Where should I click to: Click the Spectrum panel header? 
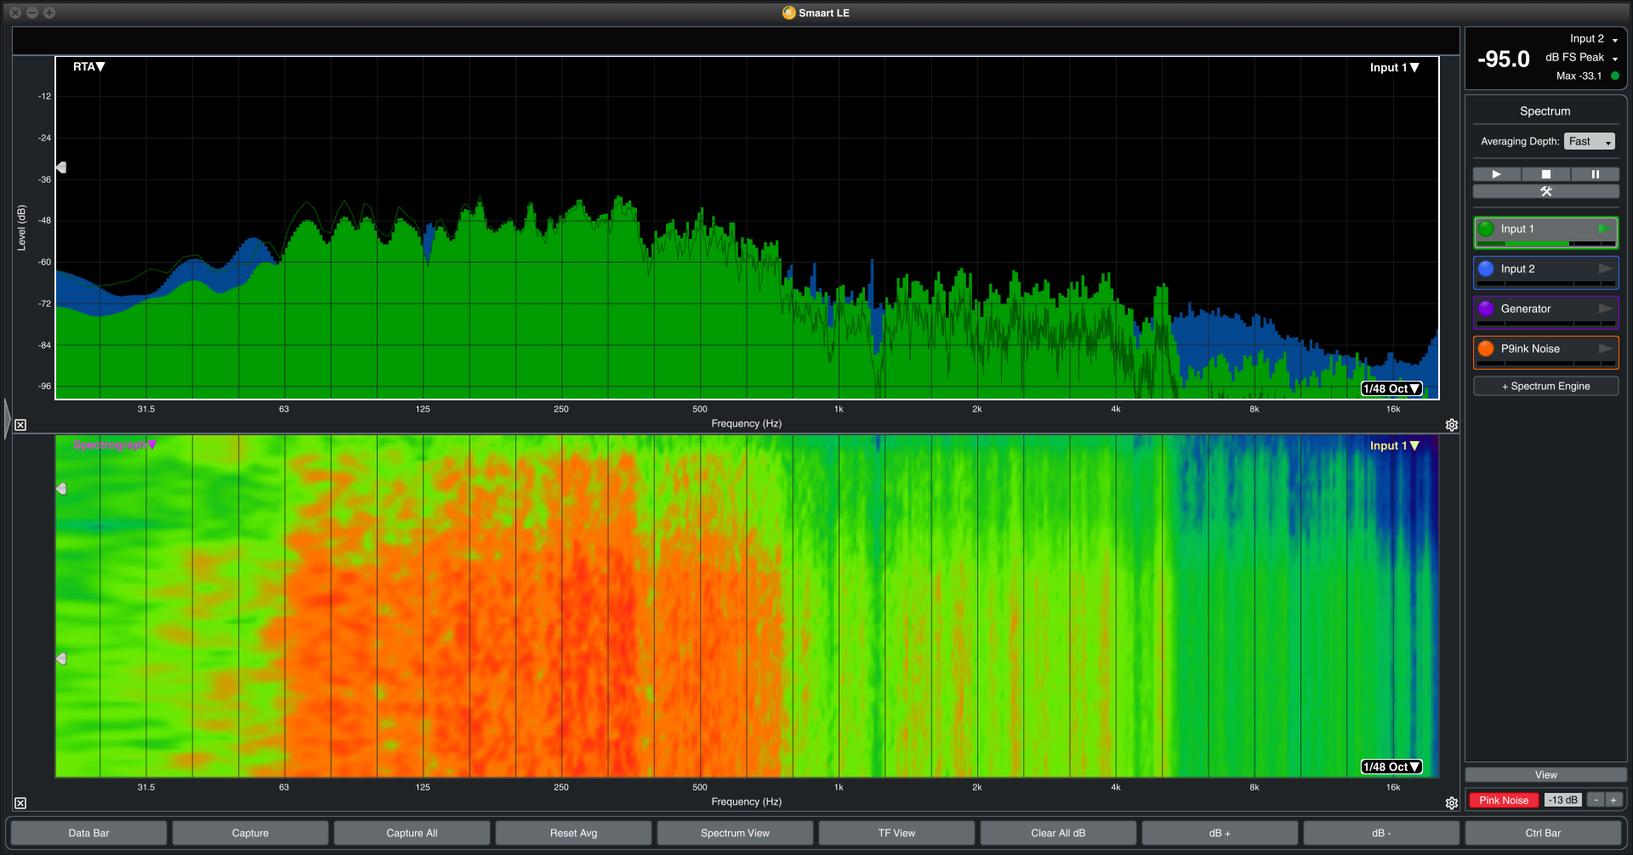click(1545, 111)
